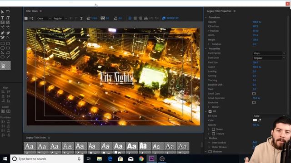The height and width of the screenshot is (163, 291).
Task: Align title text right
Action: pos(140,18)
